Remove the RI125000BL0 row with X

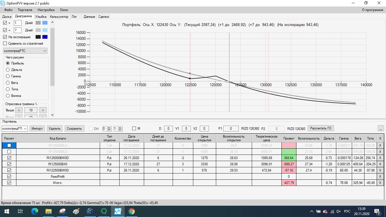[x=380, y=152]
